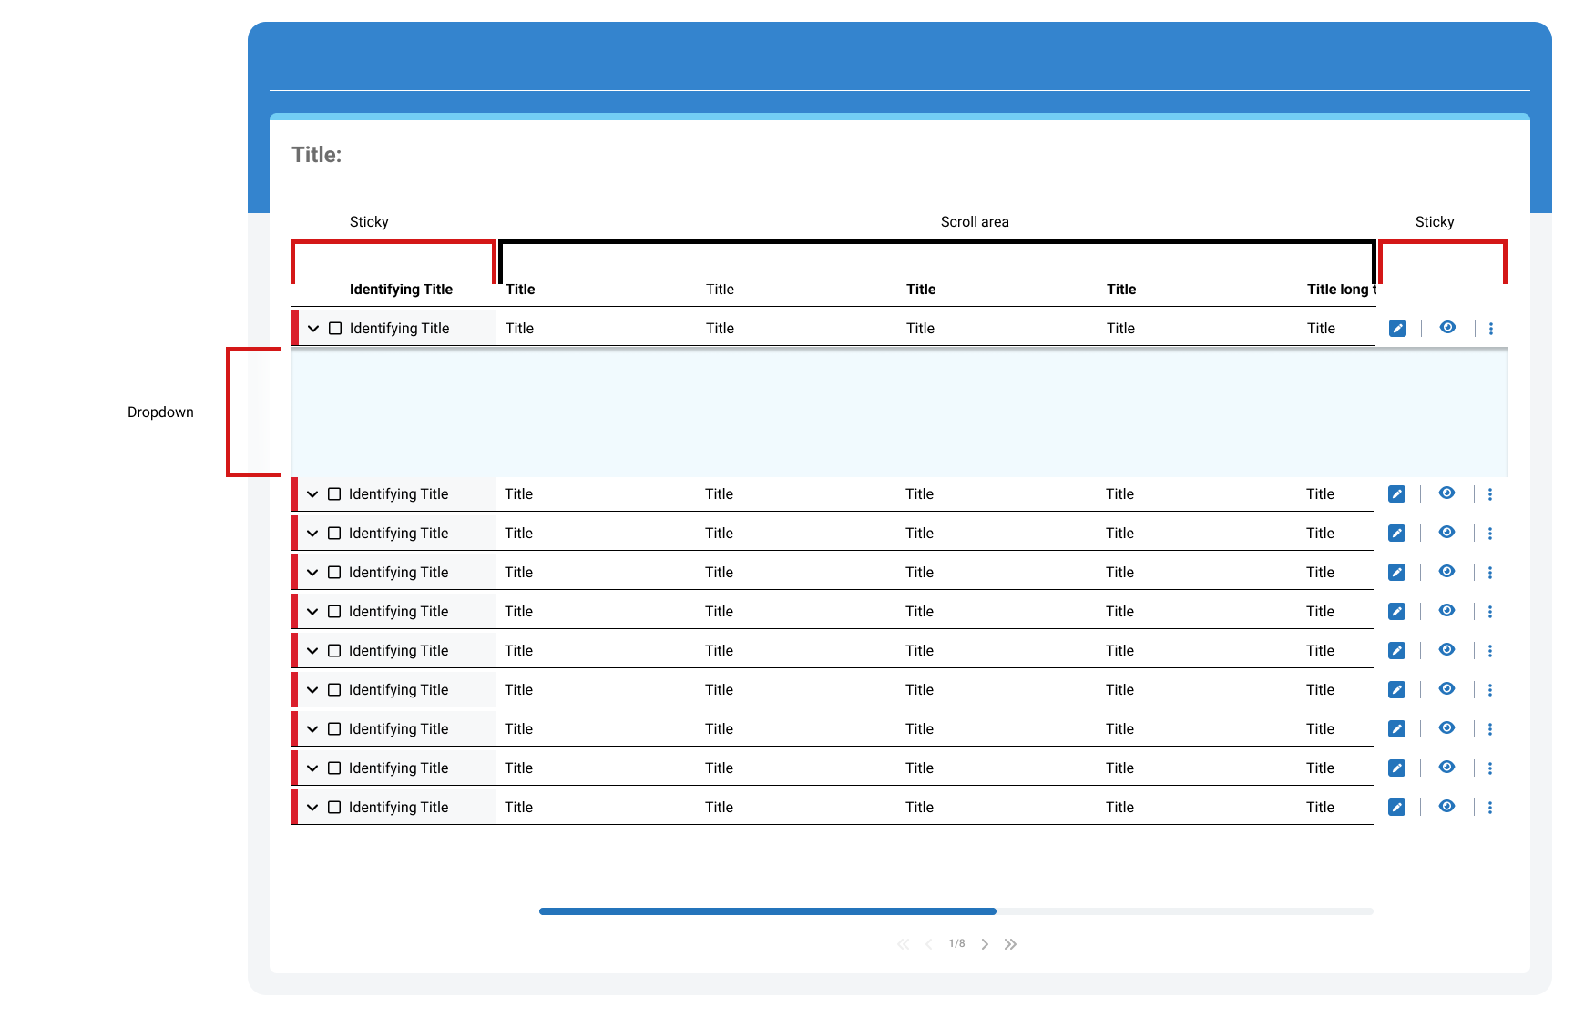Expand the third table row with its chevron
1574x1017 pixels.
[312, 534]
